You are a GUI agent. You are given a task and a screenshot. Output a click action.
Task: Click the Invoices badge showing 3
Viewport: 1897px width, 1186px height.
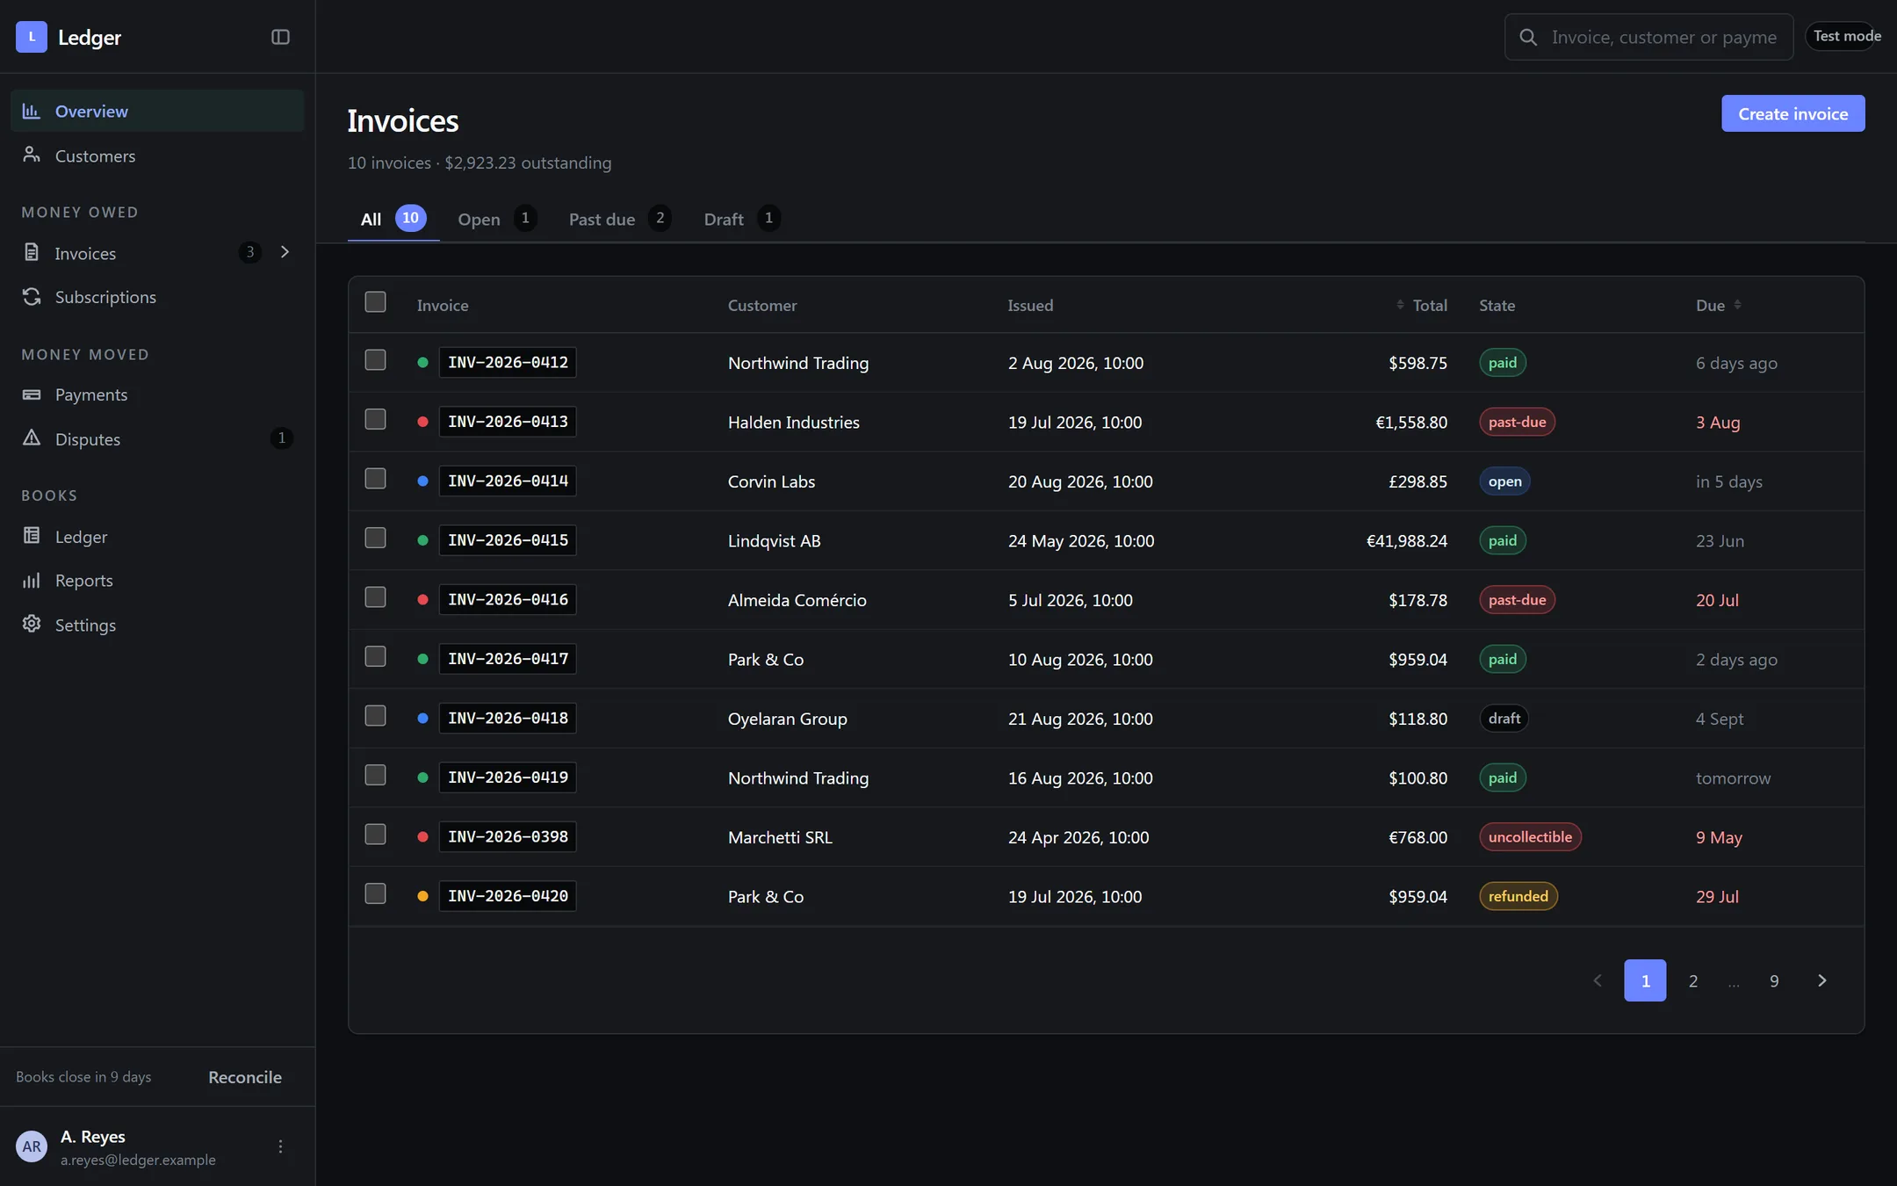pos(249,252)
